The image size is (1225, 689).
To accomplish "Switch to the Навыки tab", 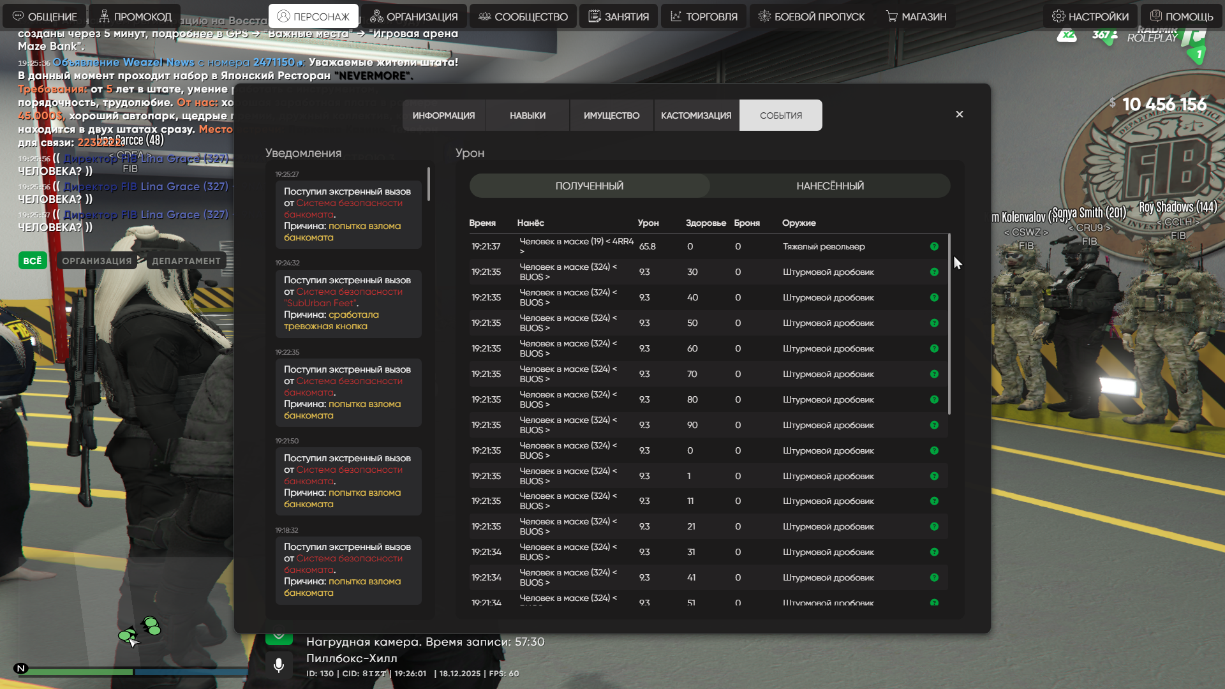I will tap(527, 115).
